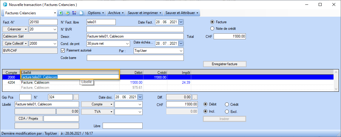Click the blue arrows transfer toolbar icon
The height and width of the screenshot is (137, 341).
(x=74, y=13)
